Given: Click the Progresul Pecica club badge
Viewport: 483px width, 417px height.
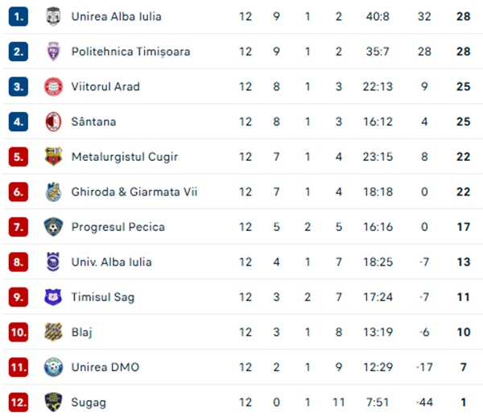Looking at the screenshot, I should point(52,227).
